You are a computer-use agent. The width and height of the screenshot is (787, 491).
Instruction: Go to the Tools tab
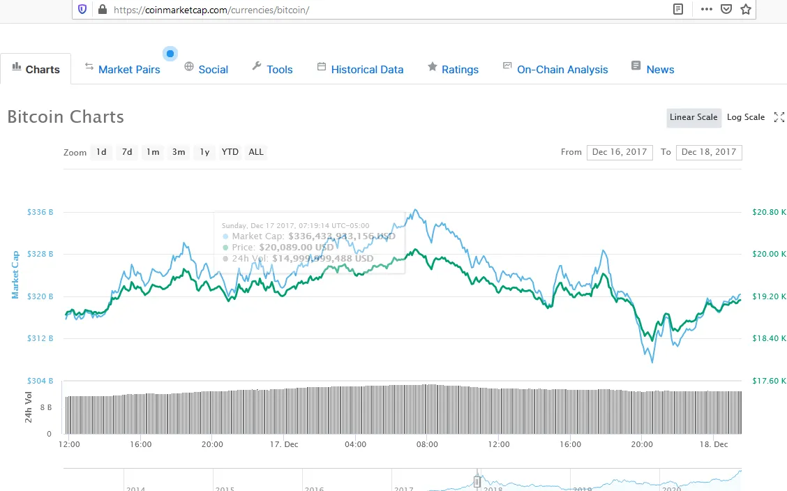[280, 69]
